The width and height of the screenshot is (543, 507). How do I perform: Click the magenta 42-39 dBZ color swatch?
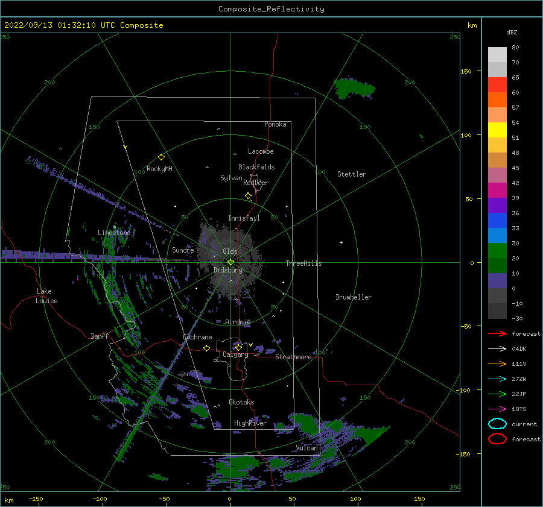coord(497,191)
